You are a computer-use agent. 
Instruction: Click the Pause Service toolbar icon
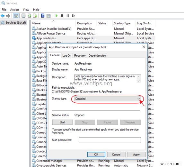[x=68, y=16]
